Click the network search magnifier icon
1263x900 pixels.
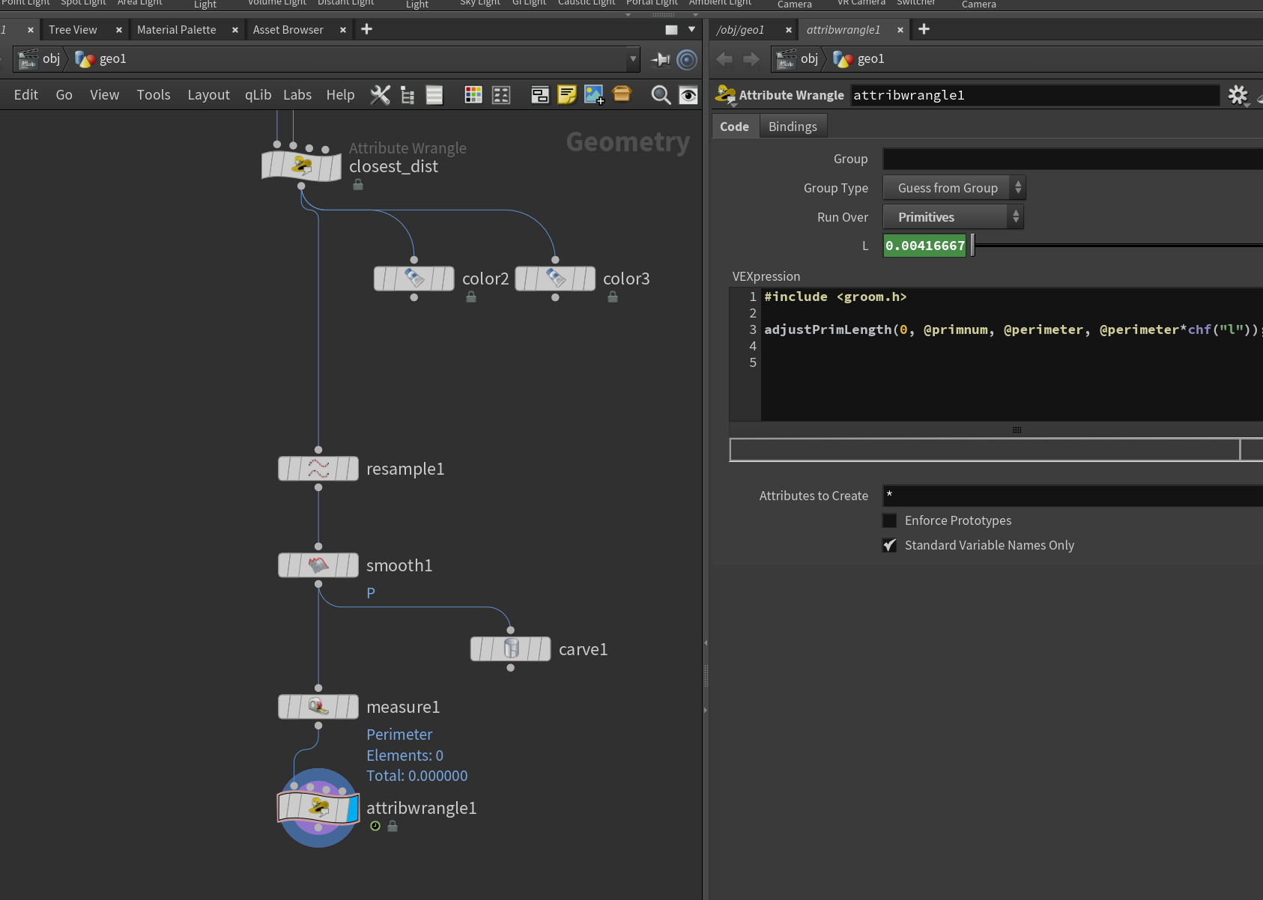coord(661,95)
